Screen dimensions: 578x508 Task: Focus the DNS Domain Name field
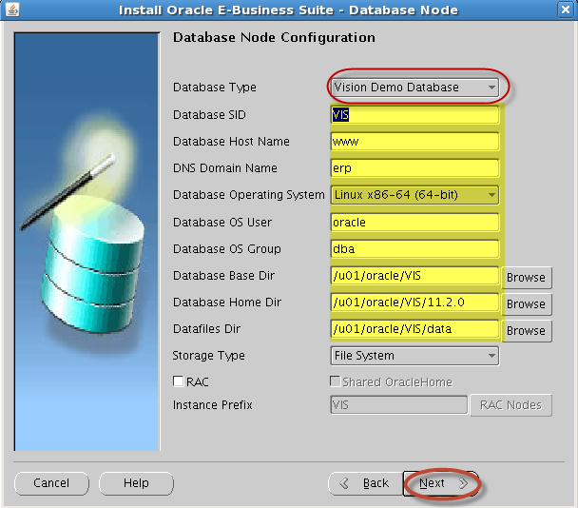tap(414, 168)
